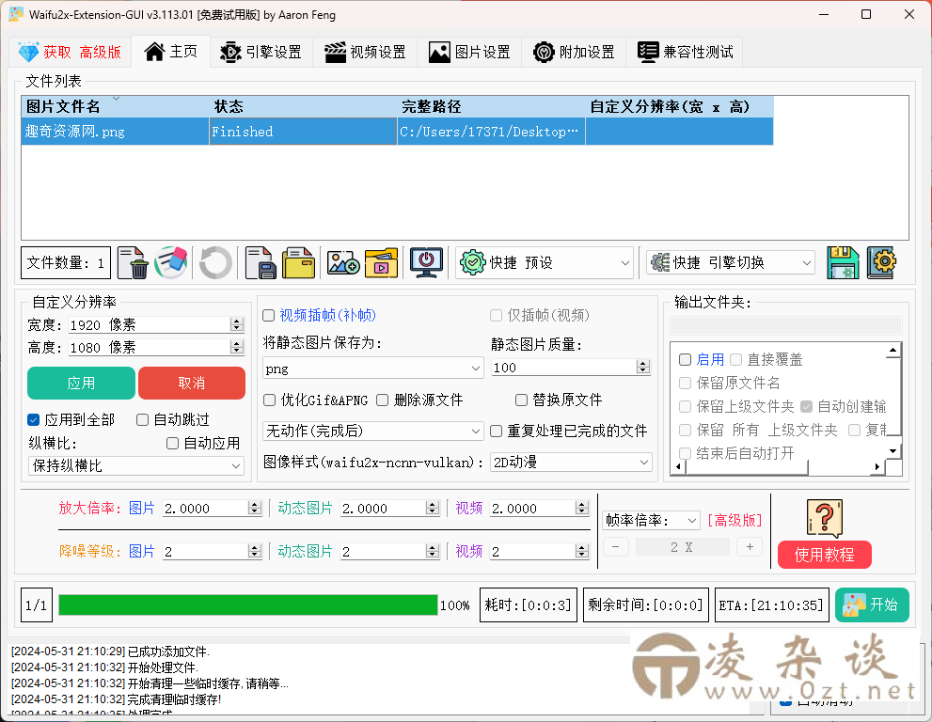
Task: Switch to the 附加设置 tab
Action: point(574,53)
